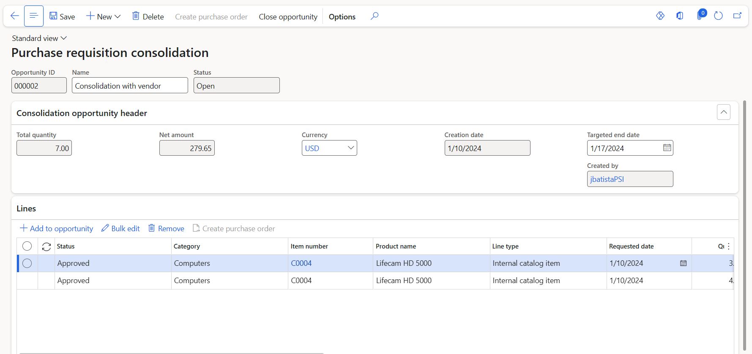The width and height of the screenshot is (752, 354).
Task: Save the consolidation record
Action: tap(62, 16)
